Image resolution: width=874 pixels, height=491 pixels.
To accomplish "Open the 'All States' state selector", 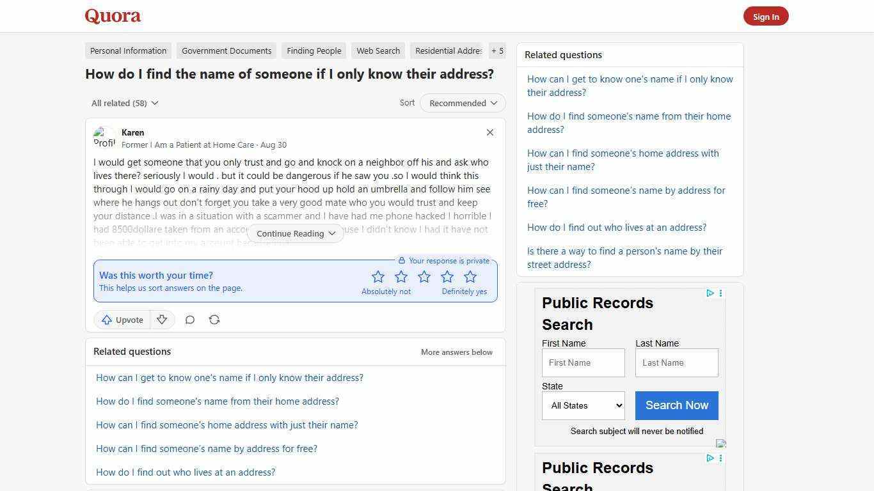I will pyautogui.click(x=583, y=405).
